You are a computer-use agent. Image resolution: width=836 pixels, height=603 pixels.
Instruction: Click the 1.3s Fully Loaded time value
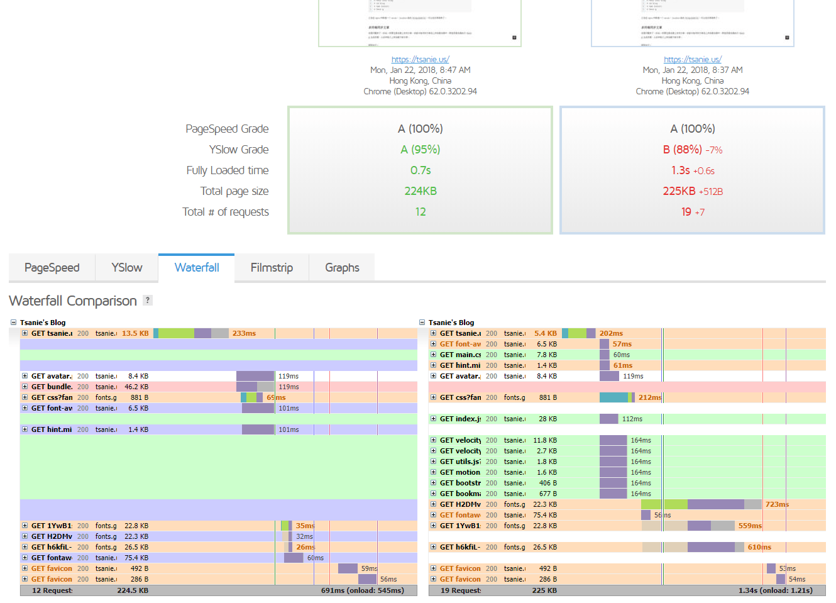[681, 170]
